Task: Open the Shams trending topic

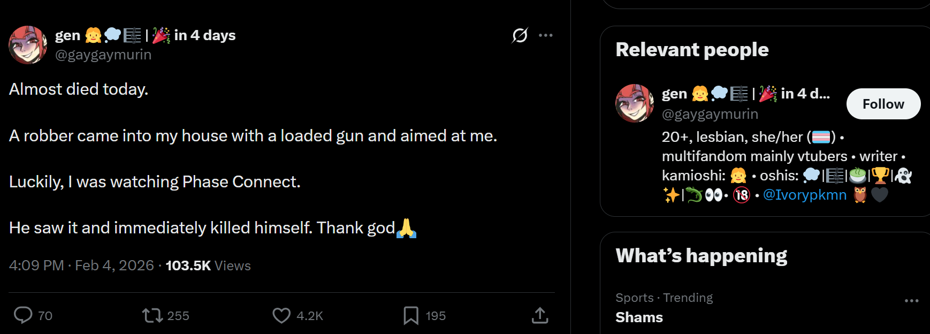Action: pos(639,317)
